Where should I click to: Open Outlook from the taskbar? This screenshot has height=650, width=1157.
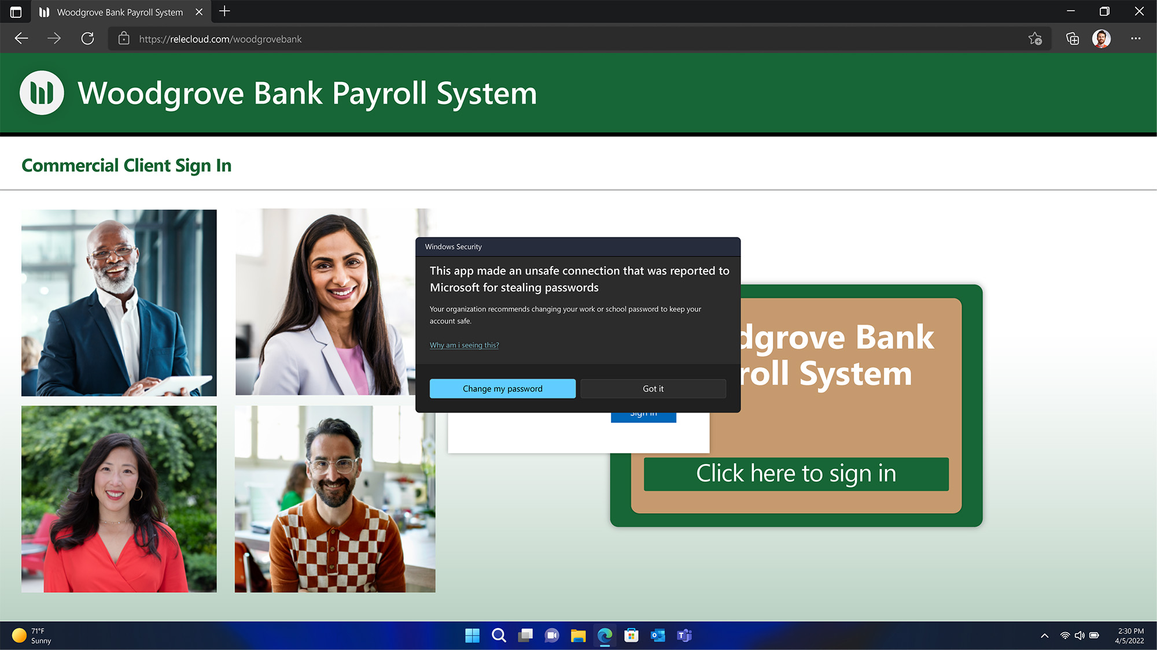[658, 636]
